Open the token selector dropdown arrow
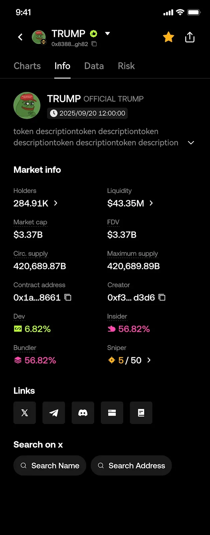The height and width of the screenshot is (535, 210). coord(108,33)
